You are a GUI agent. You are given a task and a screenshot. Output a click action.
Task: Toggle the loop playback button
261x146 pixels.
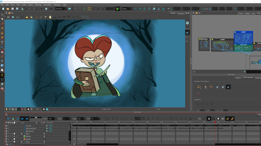(18, 119)
